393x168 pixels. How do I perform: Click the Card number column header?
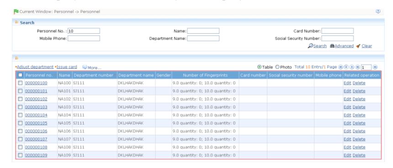[253, 75]
